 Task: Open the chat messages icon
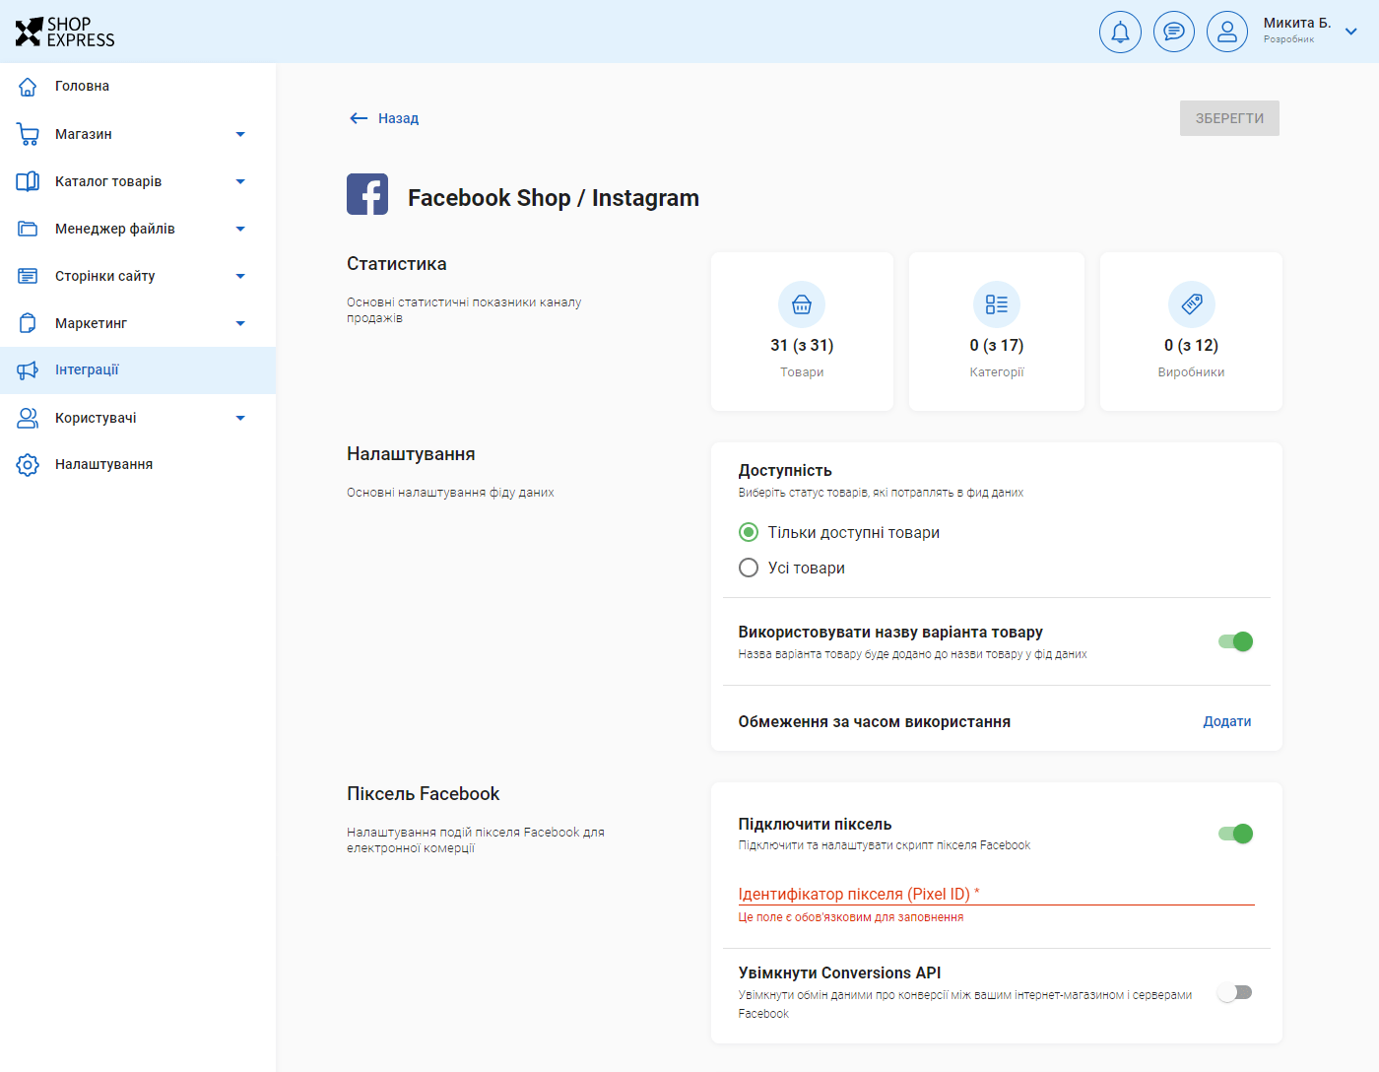(x=1173, y=32)
